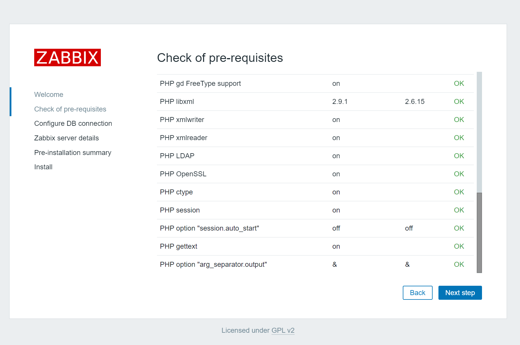520x345 pixels.
Task: Click OK status for PHP gettext
Action: tap(459, 246)
